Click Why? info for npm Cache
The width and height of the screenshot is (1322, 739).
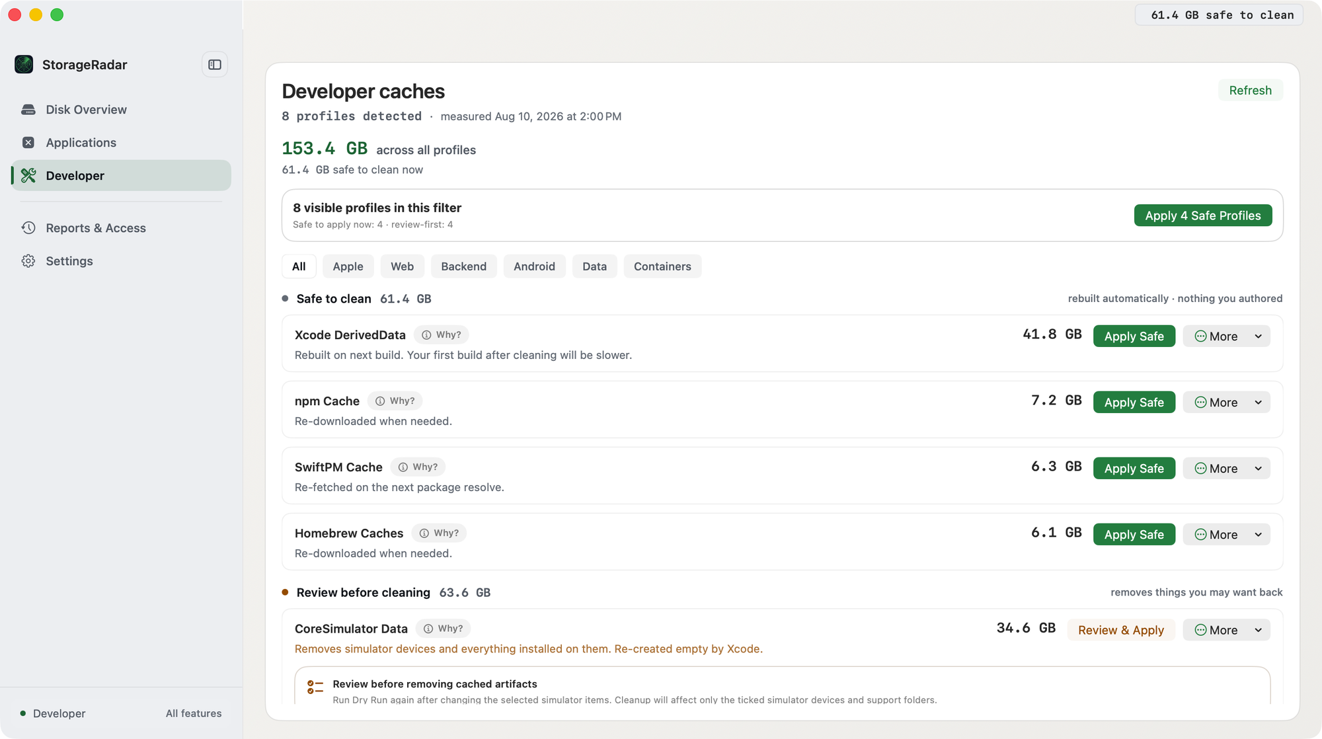[x=395, y=401]
